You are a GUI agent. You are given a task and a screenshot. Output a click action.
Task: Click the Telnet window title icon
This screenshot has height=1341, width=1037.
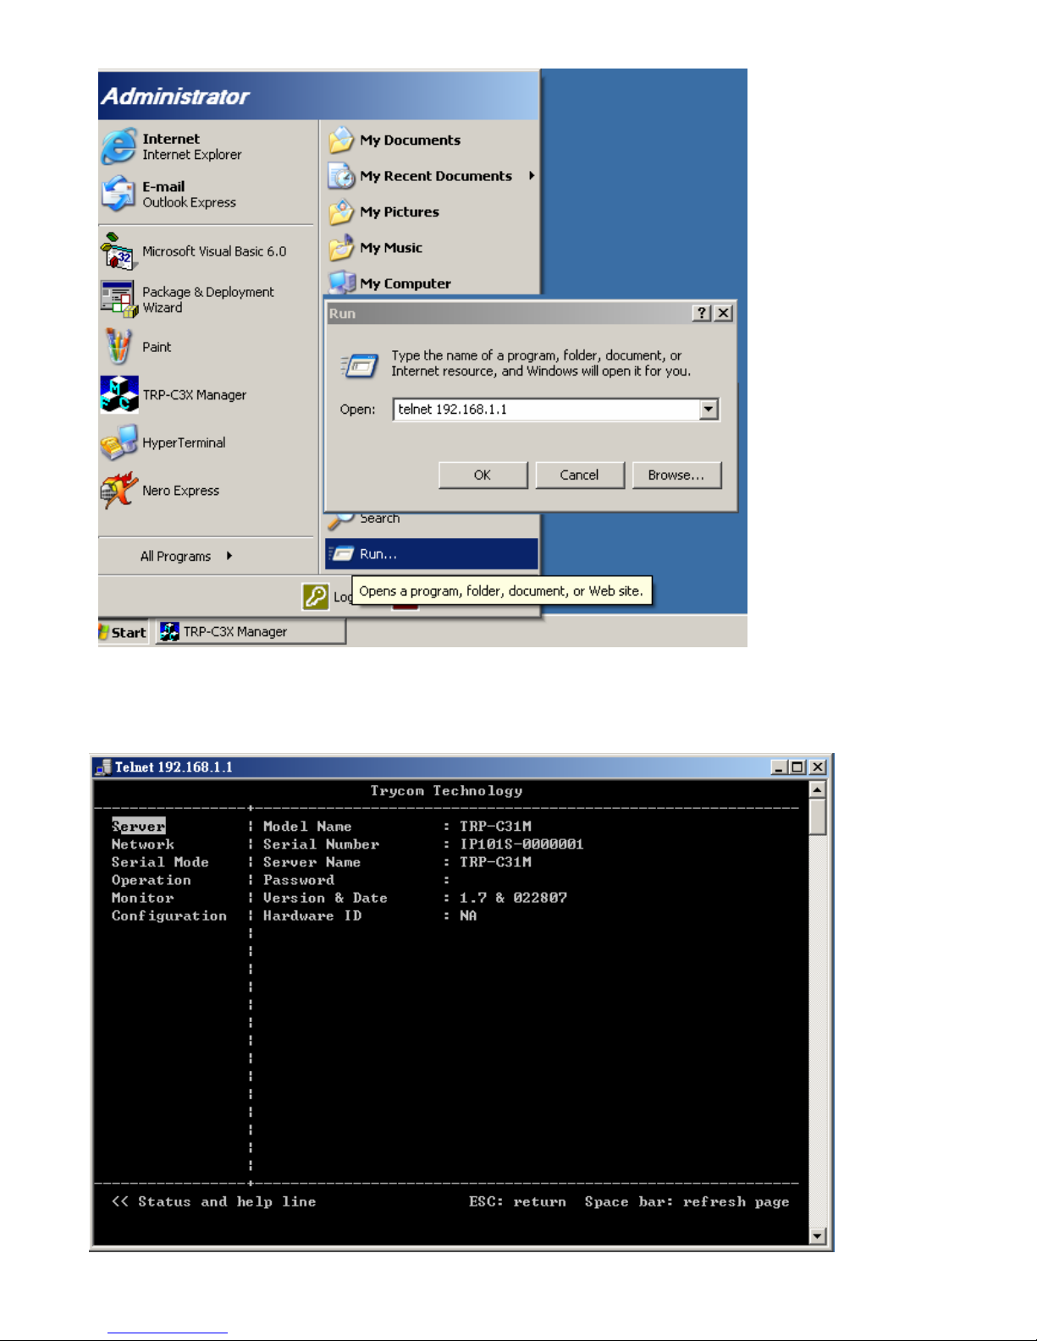[103, 767]
